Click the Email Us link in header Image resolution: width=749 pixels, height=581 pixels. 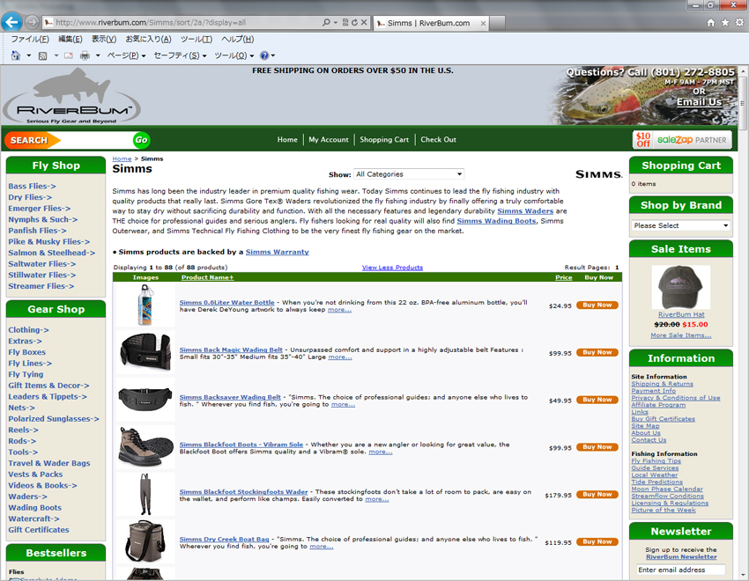700,101
